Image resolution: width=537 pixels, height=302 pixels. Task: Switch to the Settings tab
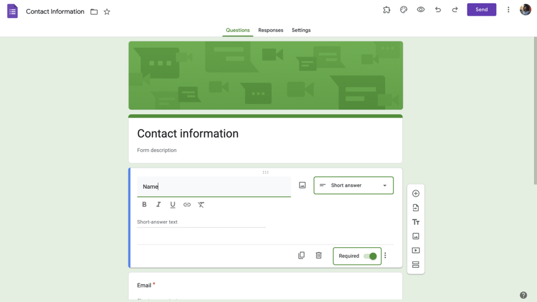[301, 30]
